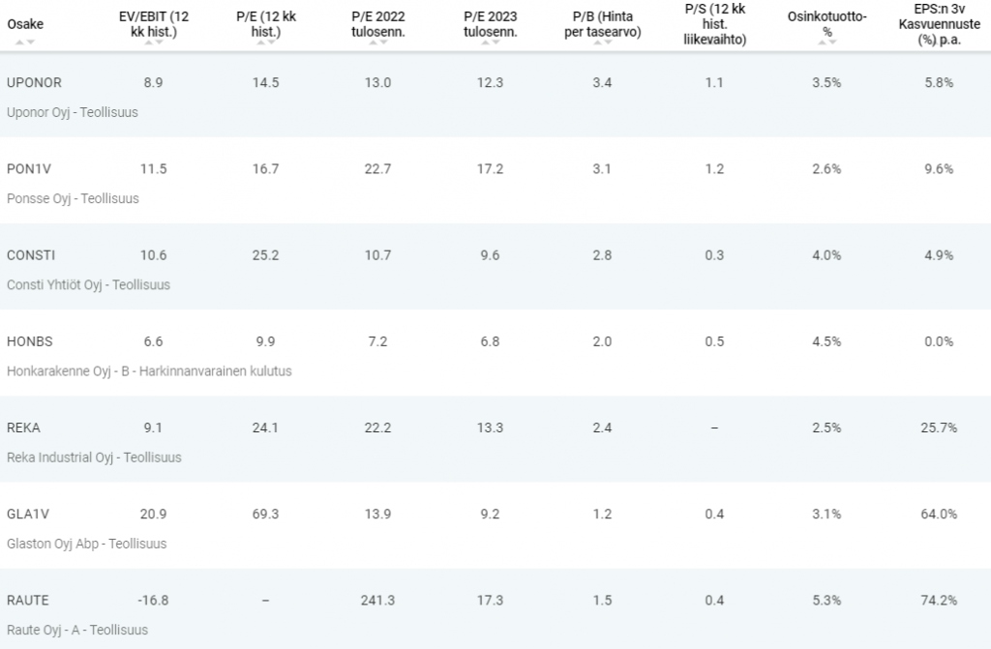Sort by P/B column arrows
The image size is (991, 649).
[602, 43]
